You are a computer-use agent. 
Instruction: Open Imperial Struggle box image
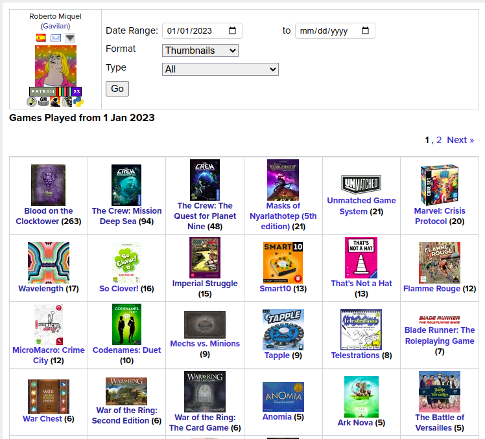[205, 258]
